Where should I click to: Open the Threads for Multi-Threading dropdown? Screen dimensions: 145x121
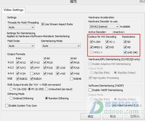21,27
